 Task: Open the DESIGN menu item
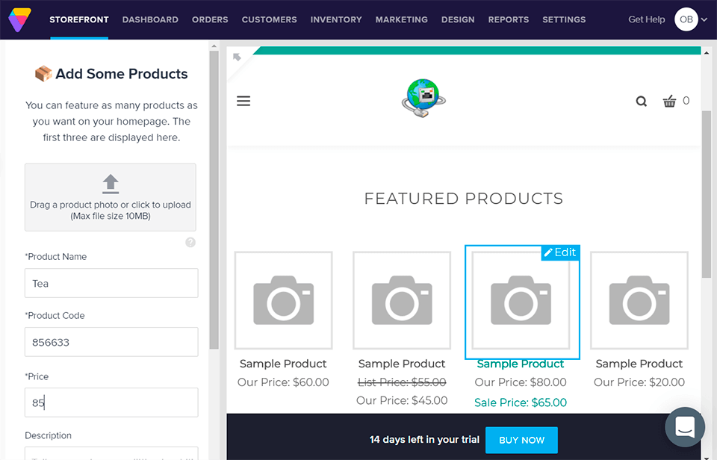(458, 19)
